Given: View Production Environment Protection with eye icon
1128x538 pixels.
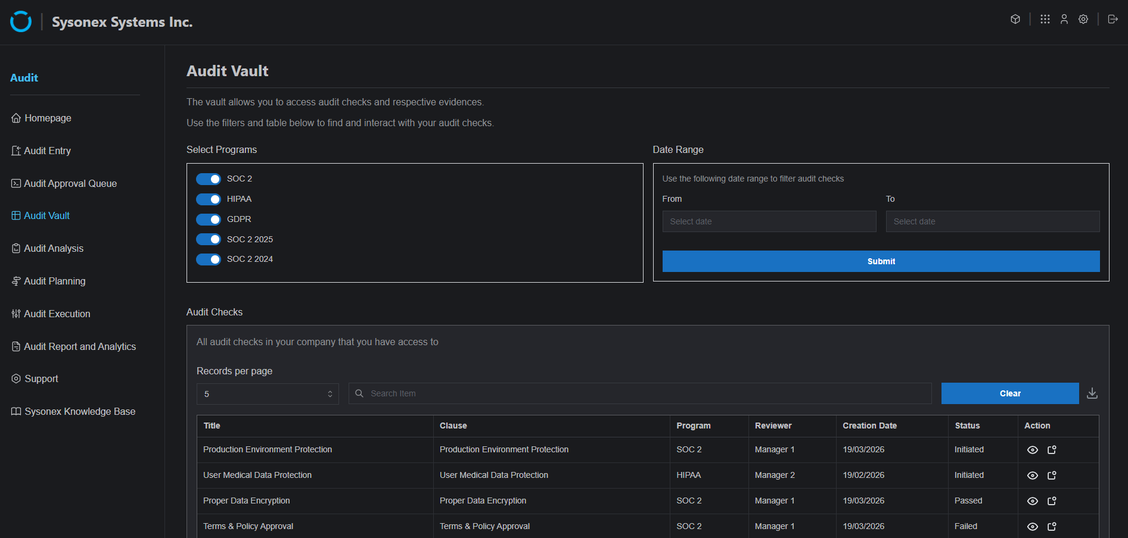Looking at the screenshot, I should (1032, 450).
